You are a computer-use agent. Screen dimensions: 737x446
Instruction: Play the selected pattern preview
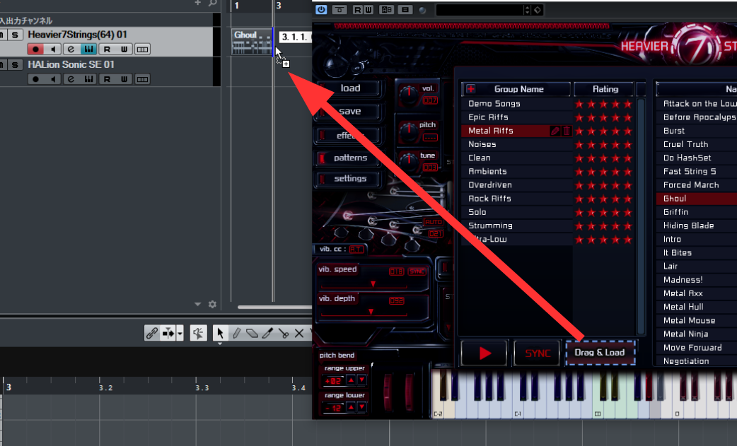click(x=484, y=353)
